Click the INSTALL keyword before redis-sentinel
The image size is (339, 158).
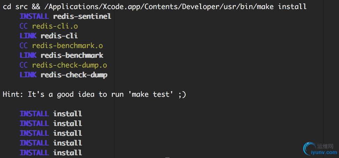coord(35,16)
